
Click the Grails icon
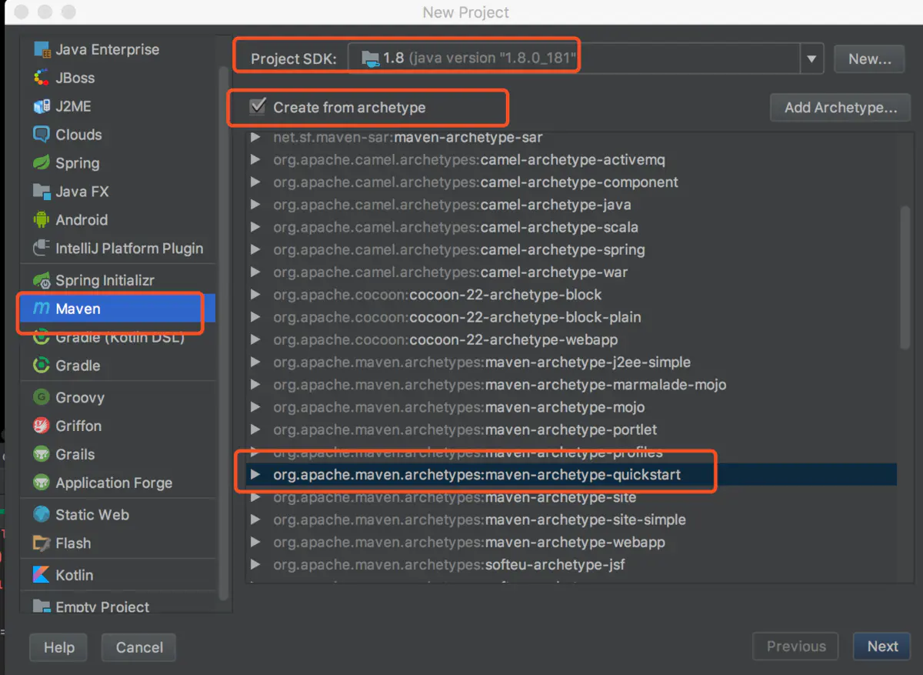pos(42,454)
